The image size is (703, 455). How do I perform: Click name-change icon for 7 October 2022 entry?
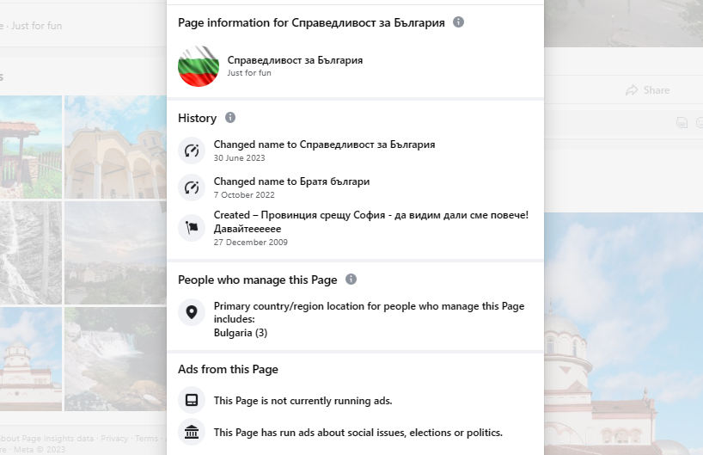tap(192, 188)
